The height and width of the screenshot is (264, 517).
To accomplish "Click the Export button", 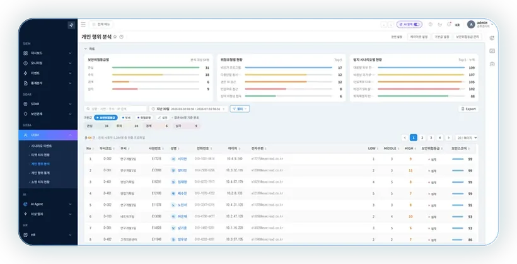I will tap(468, 109).
